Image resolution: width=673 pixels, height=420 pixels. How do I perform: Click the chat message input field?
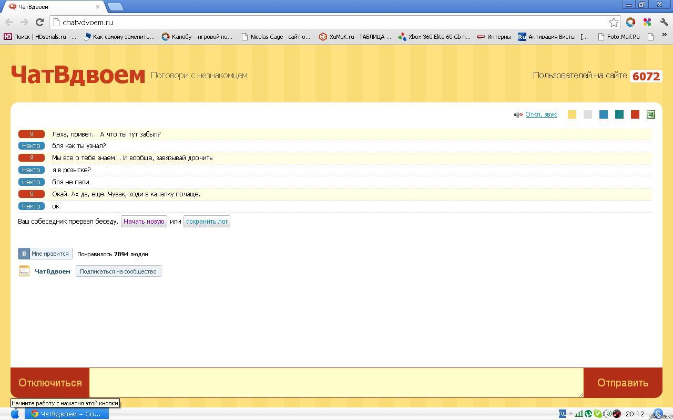click(336, 382)
